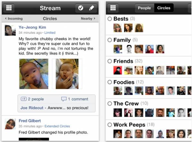Screen dimensions: 192x142
Task: Tap first member photo in Bests circle
Action: (118, 28)
